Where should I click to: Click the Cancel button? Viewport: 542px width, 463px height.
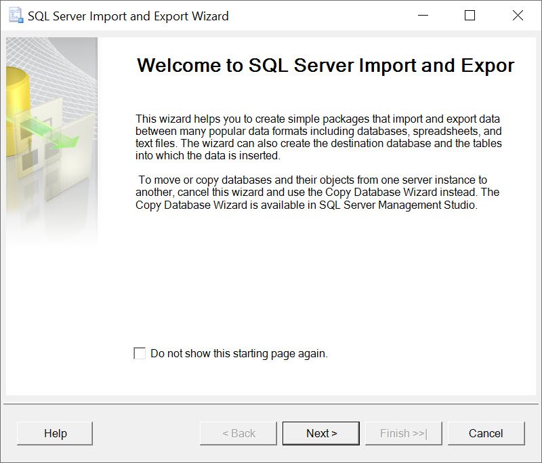pyautogui.click(x=486, y=433)
